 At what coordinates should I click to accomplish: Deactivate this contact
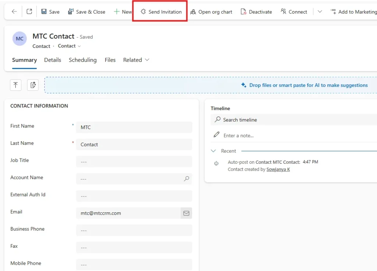pyautogui.click(x=256, y=12)
